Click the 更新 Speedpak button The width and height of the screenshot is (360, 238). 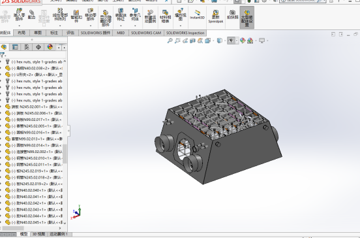point(216,16)
